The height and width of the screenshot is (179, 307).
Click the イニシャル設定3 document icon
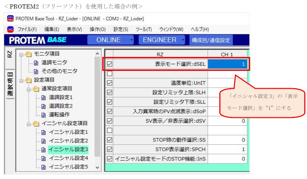tap(44, 150)
